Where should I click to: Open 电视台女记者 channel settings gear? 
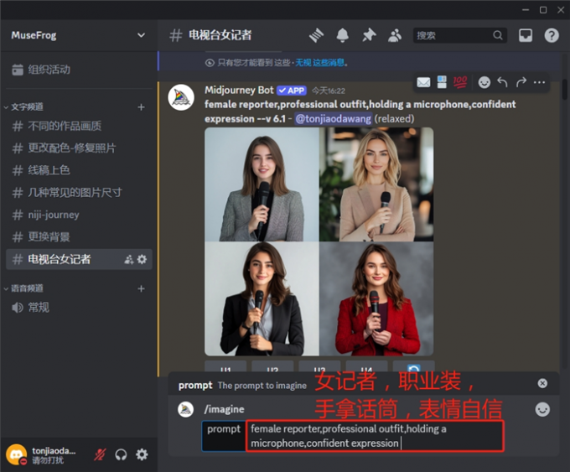coord(142,259)
